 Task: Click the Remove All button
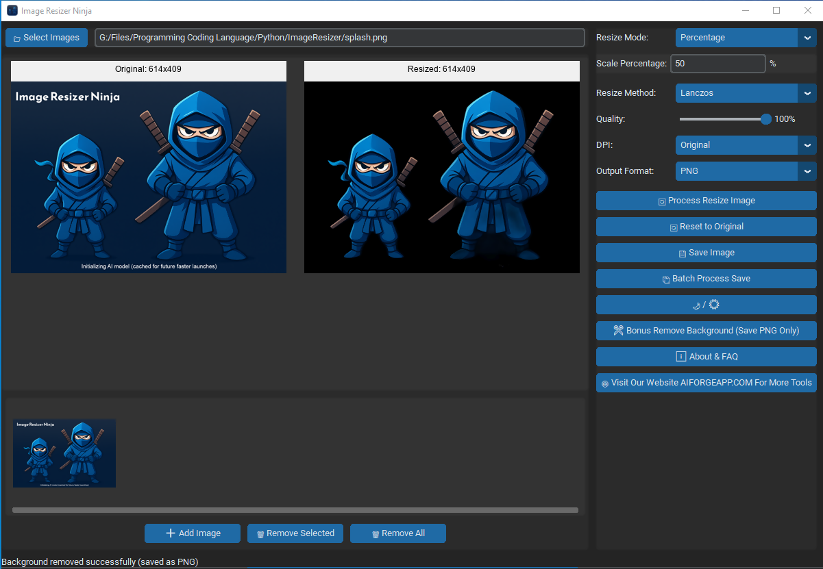398,533
